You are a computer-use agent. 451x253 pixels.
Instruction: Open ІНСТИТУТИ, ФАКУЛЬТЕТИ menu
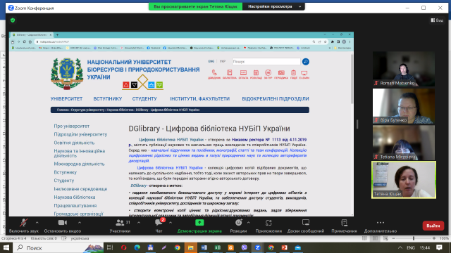(199, 98)
